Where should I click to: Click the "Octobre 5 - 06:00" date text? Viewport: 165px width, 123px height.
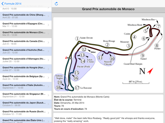(11, 105)
